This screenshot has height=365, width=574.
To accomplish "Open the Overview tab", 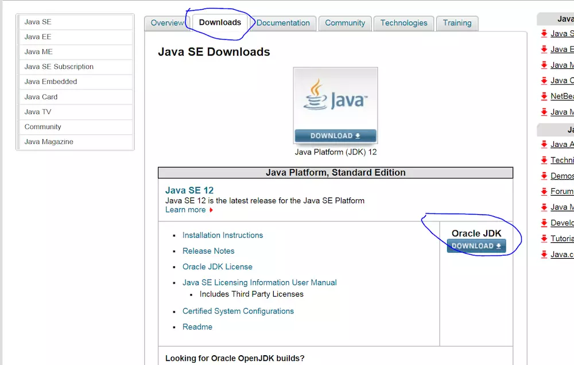I will (167, 23).
